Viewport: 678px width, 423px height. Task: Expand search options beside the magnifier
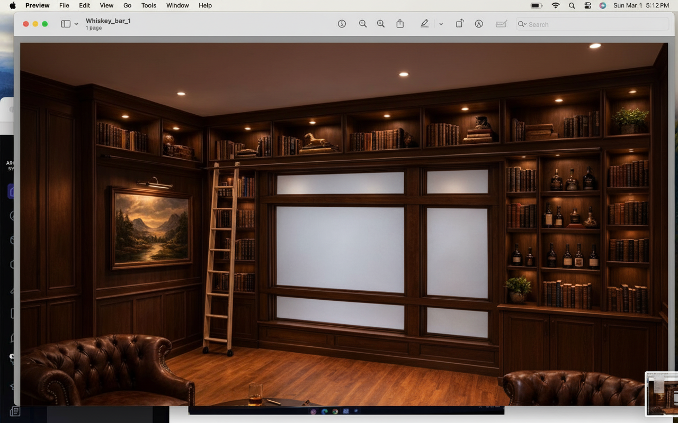point(522,24)
